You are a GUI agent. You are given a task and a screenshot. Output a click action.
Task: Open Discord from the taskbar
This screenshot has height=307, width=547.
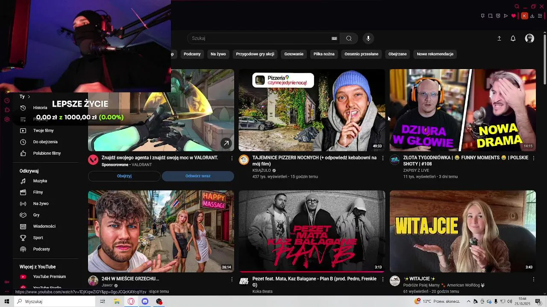145,301
